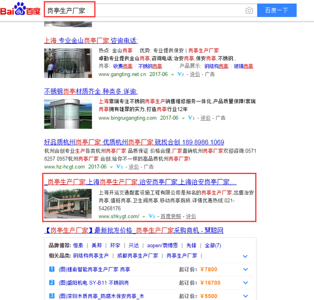The width and height of the screenshot is (314, 300).
Task: Open the 不锈钢岗亭 sublink
Action: point(150,66)
